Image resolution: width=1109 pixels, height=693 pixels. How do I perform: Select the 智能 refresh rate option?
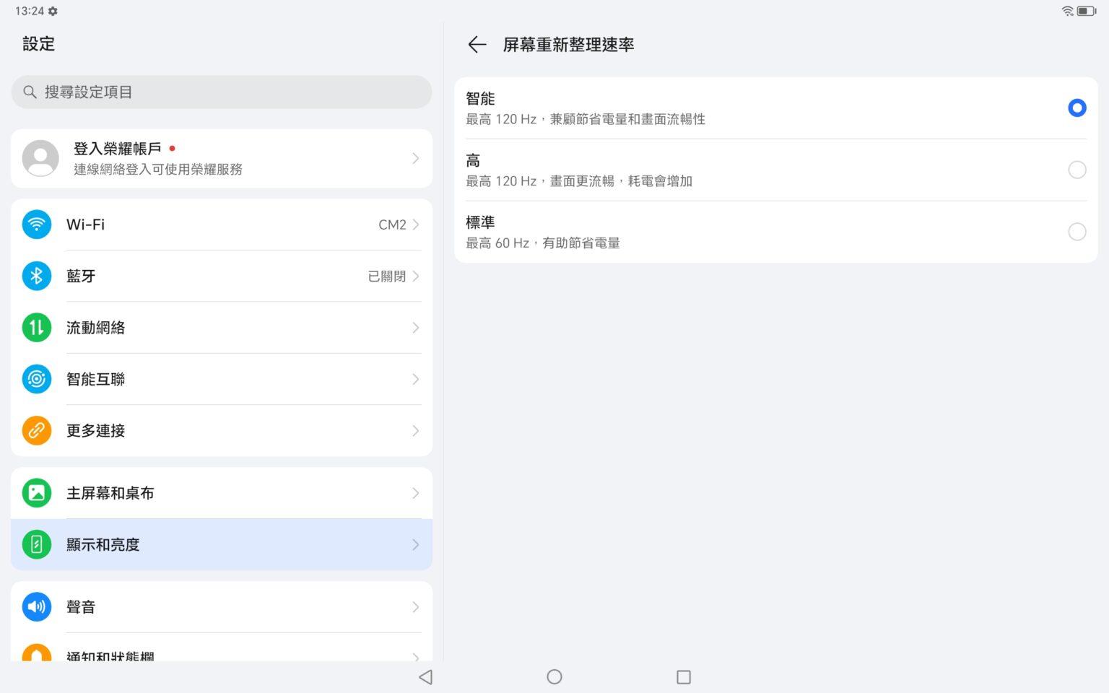[1077, 107]
